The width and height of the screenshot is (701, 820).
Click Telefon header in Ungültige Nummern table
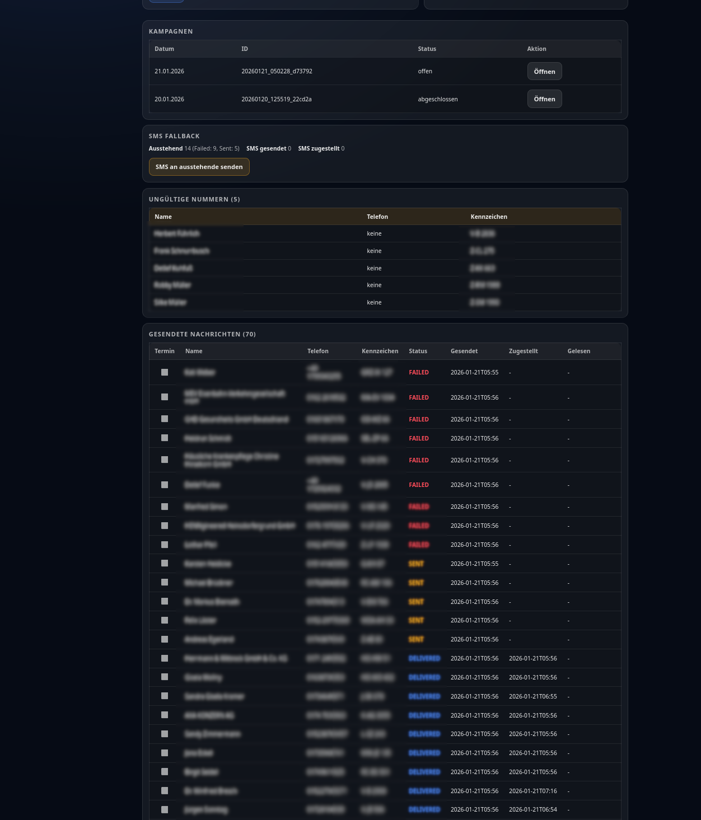pyautogui.click(x=377, y=217)
